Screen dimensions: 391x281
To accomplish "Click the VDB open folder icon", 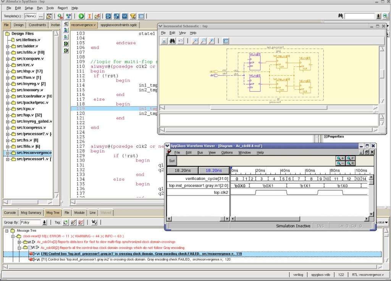I will coord(49,16).
